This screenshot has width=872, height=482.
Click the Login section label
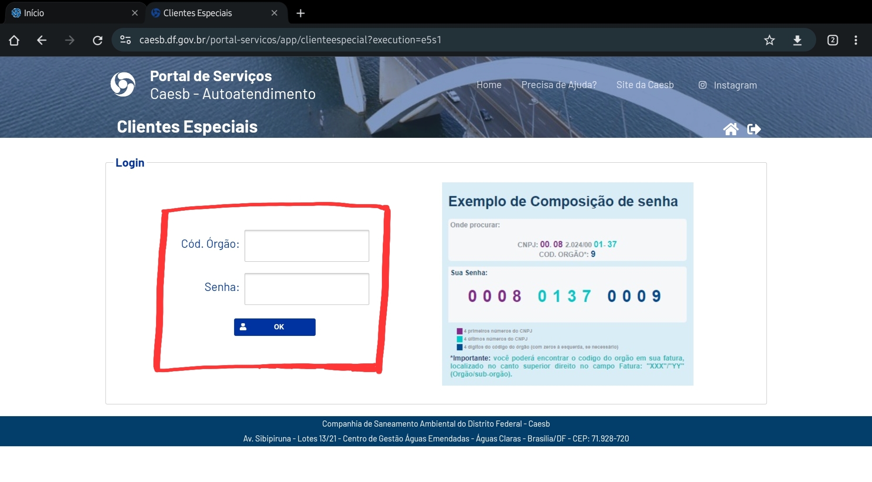click(130, 163)
